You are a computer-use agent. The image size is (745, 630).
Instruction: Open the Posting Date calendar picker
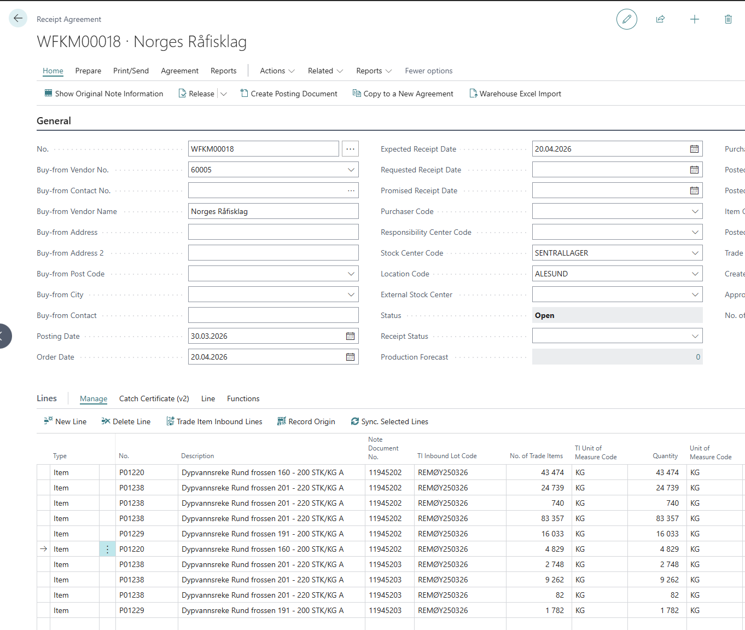[x=350, y=336]
